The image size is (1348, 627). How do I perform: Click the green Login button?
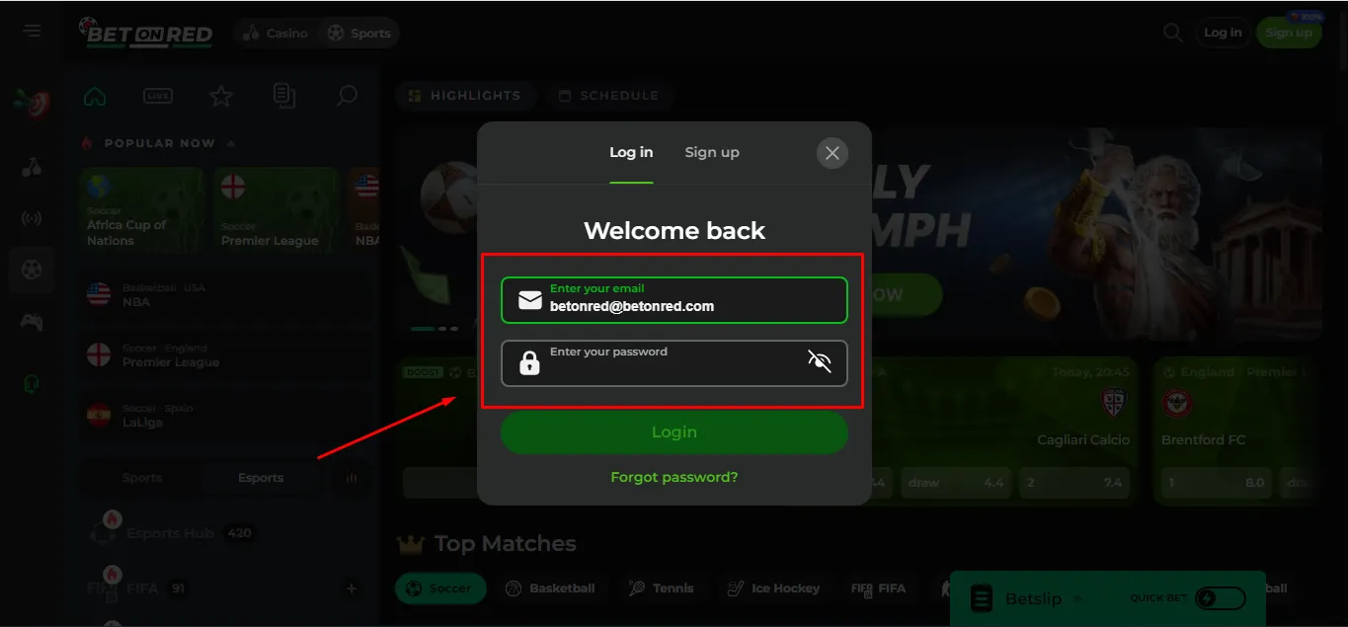pos(674,432)
